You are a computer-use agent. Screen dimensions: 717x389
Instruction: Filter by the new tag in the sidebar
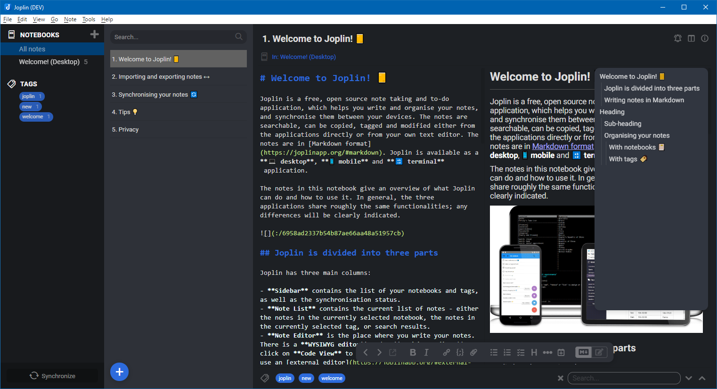tap(31, 107)
